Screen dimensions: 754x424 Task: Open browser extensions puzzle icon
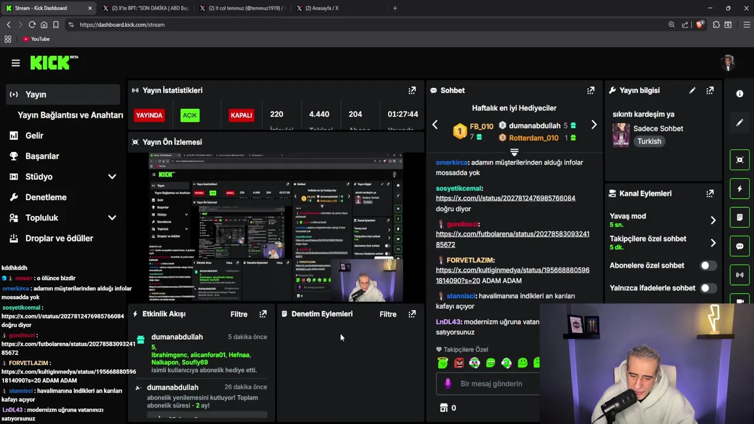point(716,25)
